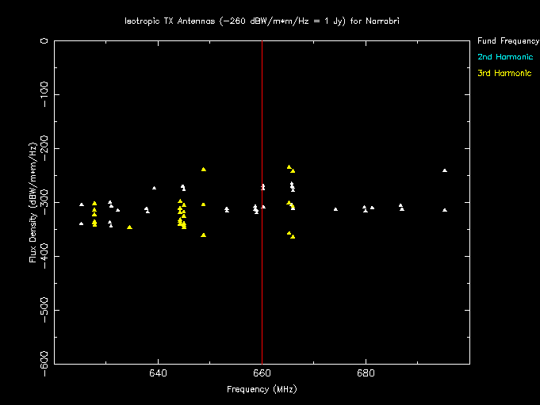Click the -100 tick label on y-axis
Screen dimensions: 540x405
44,94
